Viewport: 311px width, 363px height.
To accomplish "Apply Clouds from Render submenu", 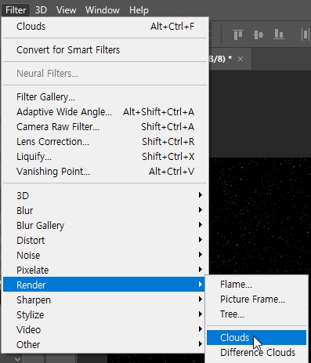I will coord(256,338).
